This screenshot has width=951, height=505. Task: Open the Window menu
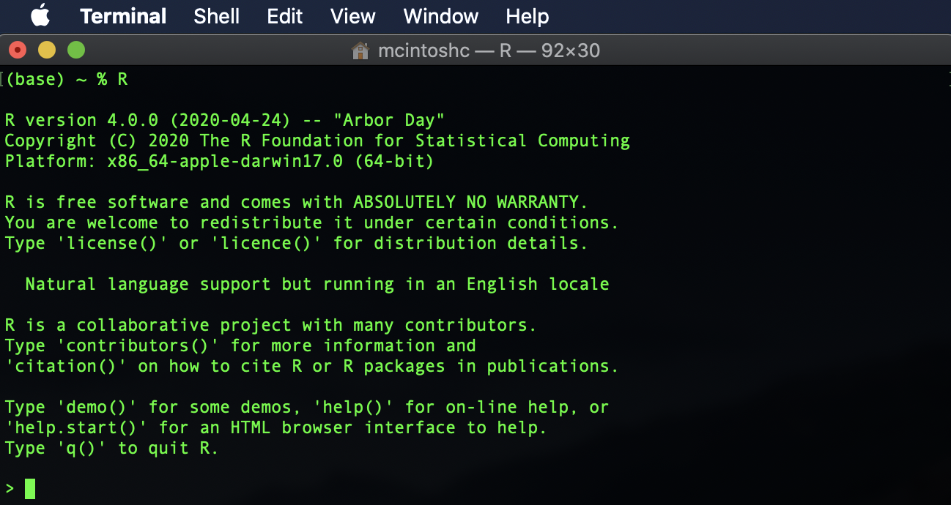click(x=440, y=16)
